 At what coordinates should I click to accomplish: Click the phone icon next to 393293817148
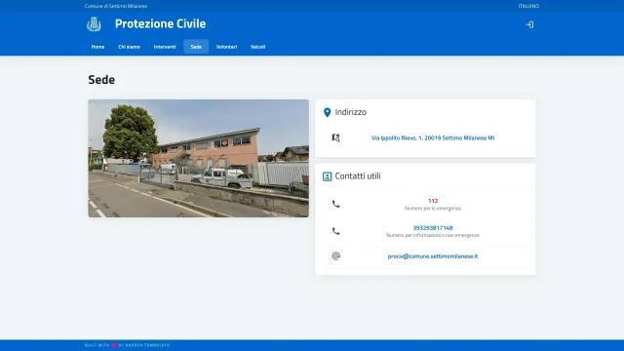coord(335,231)
